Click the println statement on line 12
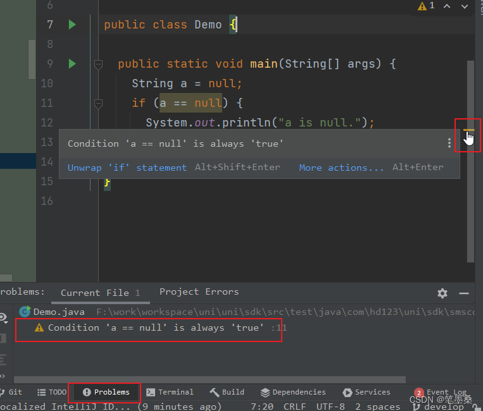Screen dimensions: 483x411 pos(260,123)
